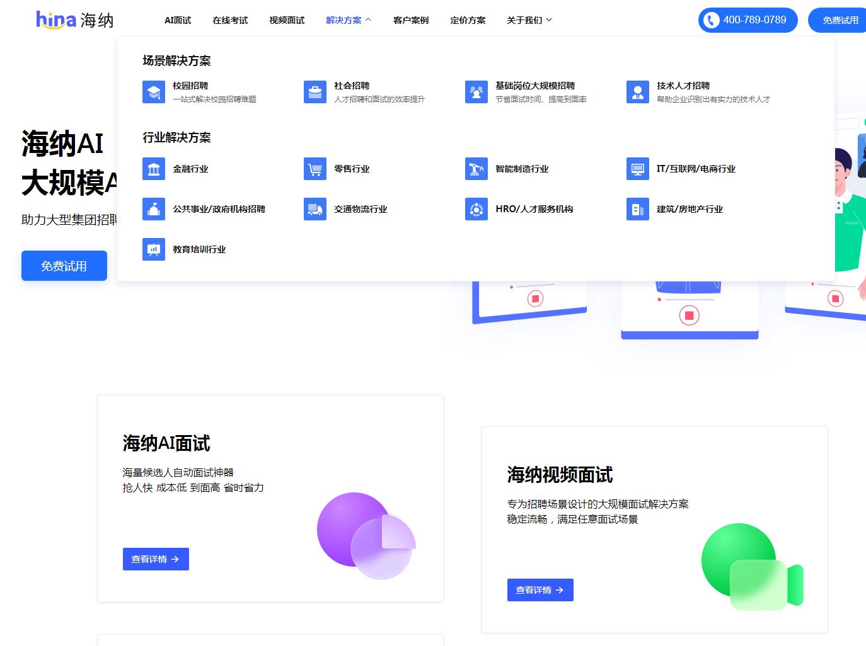Click the 400-789-0789 phone button
Screen dimensions: 866x646
point(748,20)
